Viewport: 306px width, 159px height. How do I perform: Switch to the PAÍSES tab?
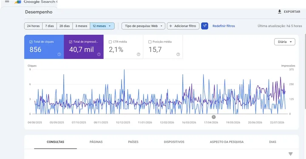click(x=133, y=142)
